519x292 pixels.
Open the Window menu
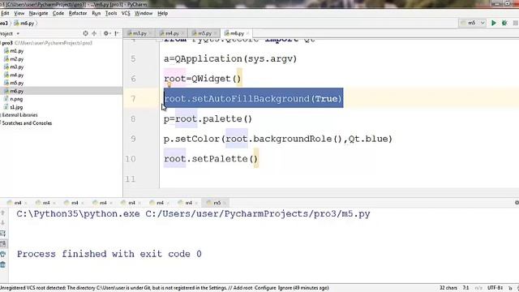coord(144,13)
